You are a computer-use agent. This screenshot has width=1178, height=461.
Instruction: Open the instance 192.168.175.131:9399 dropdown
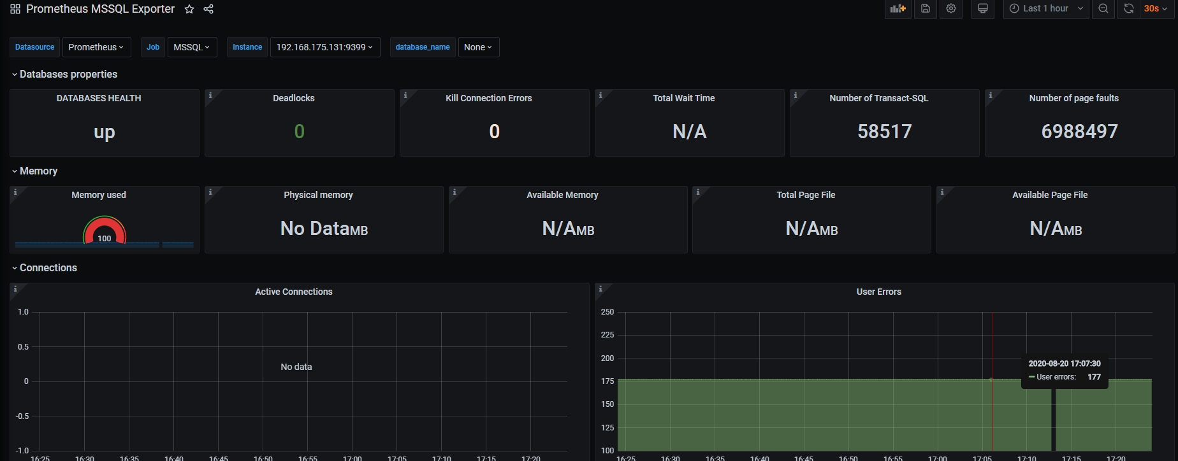coord(325,47)
